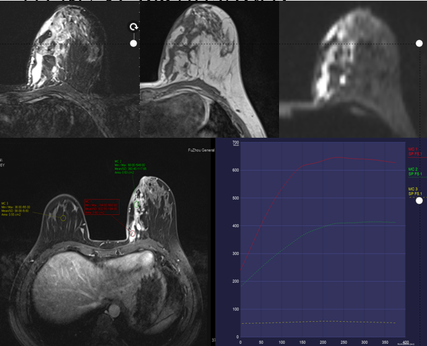Click the green MC 2 SP F5.1 legend entry
This screenshot has width=427, height=346.
click(x=415, y=171)
